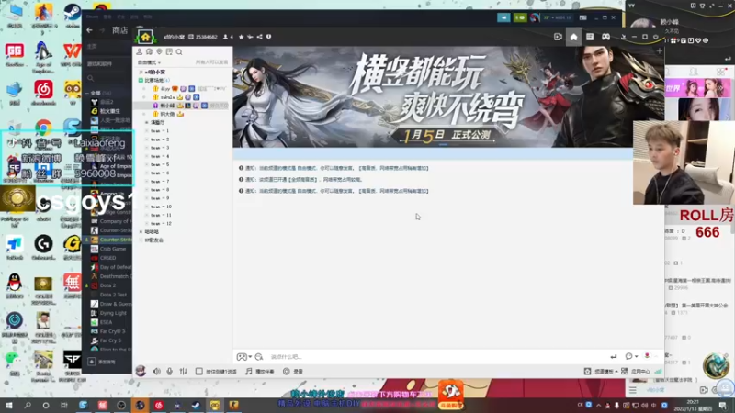Open the search magnifier in channel sidebar
This screenshot has width=735, height=413.
pyautogui.click(x=179, y=52)
